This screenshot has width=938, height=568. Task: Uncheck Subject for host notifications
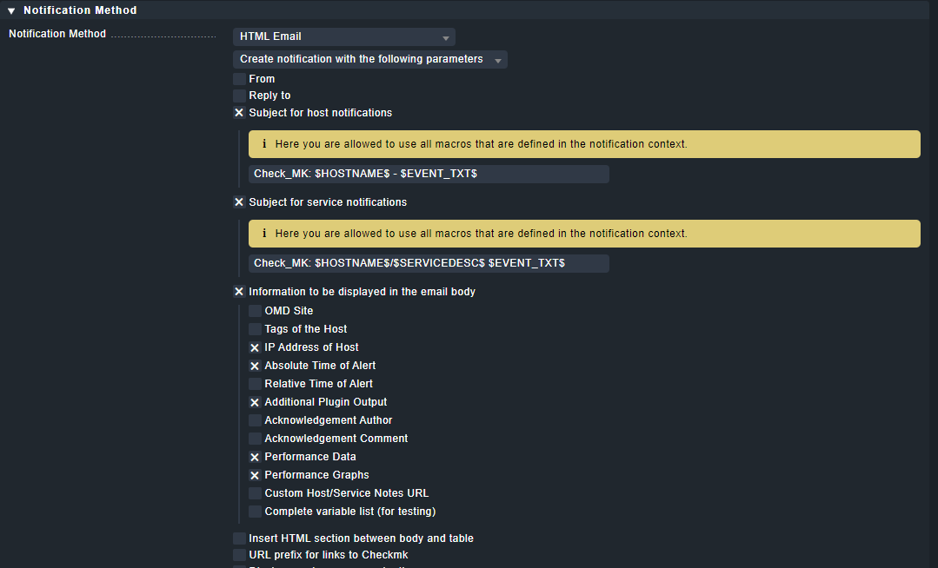(x=239, y=113)
